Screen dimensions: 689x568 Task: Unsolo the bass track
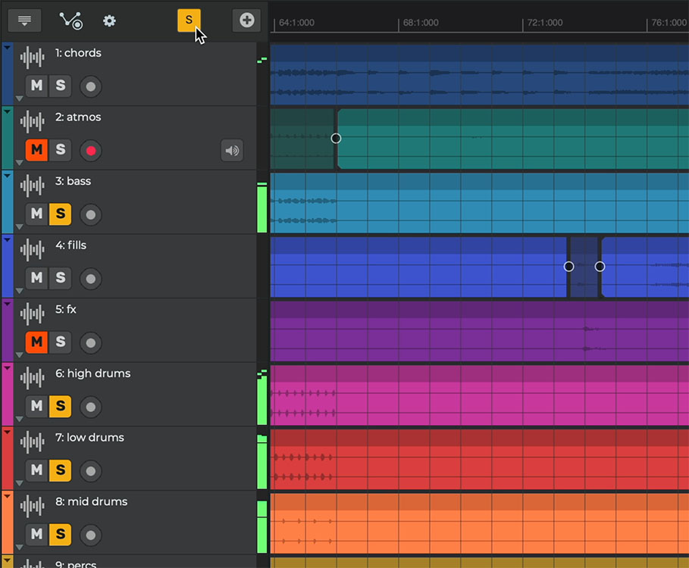pyautogui.click(x=61, y=214)
